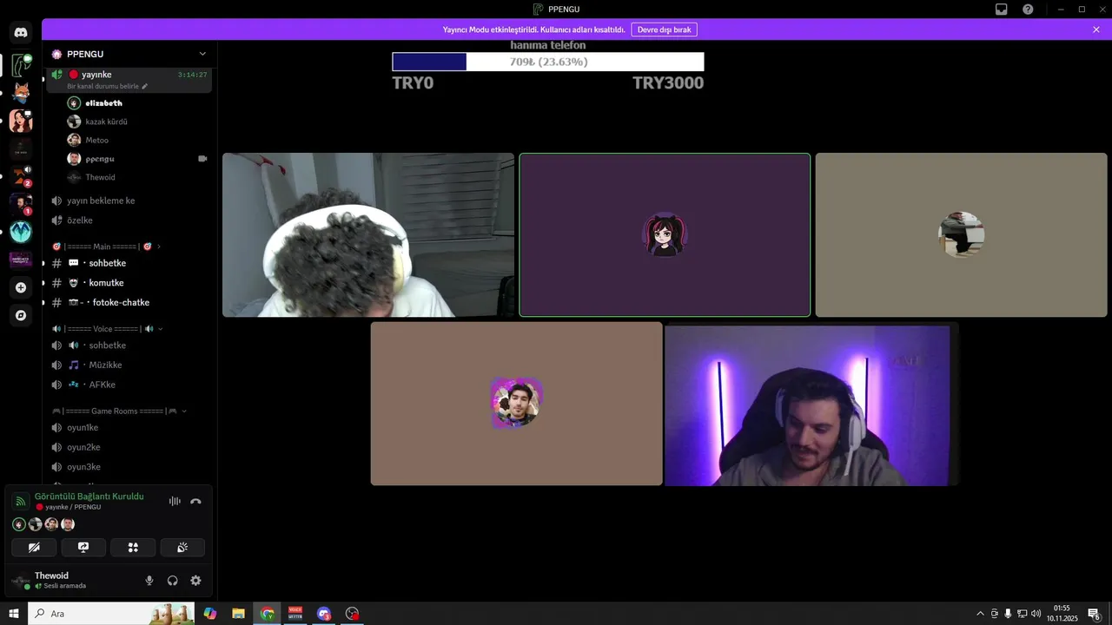Collapse the Game Rooms category
Viewport: 1112px width, 625px height.
(x=120, y=411)
